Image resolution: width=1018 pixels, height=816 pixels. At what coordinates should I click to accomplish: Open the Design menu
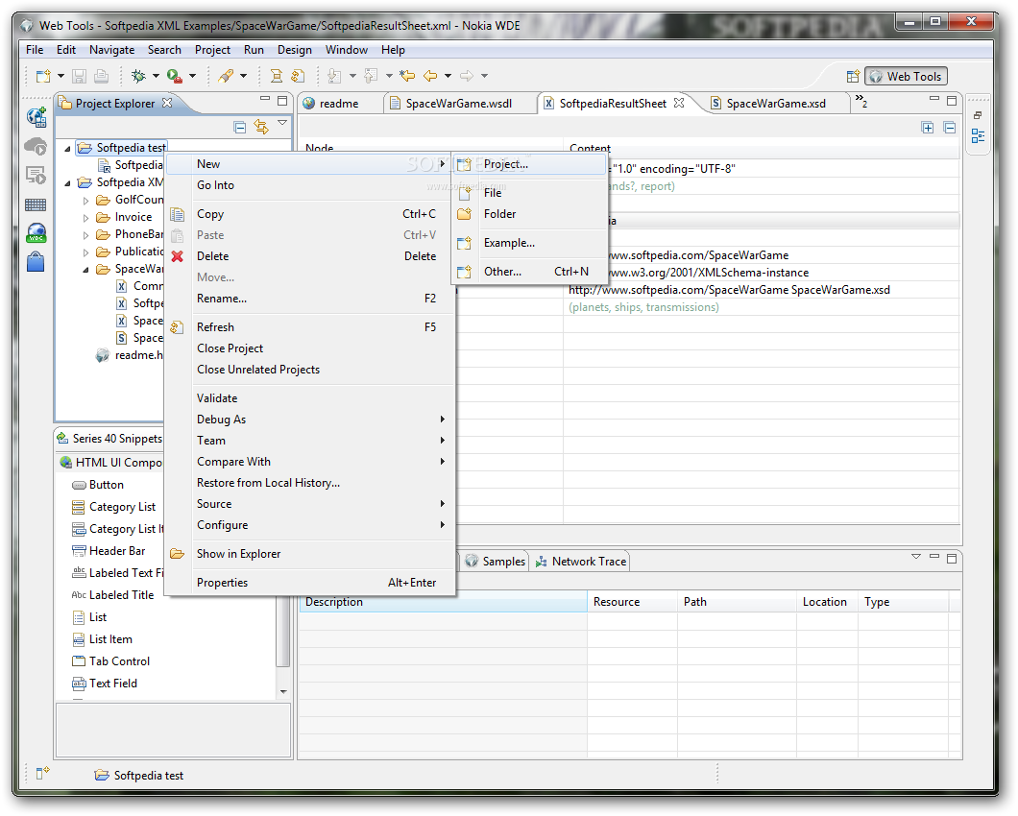294,50
